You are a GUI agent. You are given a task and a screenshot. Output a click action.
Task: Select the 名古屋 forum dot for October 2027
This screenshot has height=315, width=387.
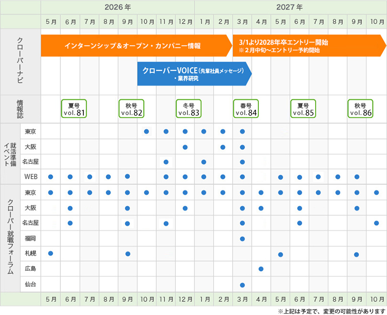click(x=376, y=223)
